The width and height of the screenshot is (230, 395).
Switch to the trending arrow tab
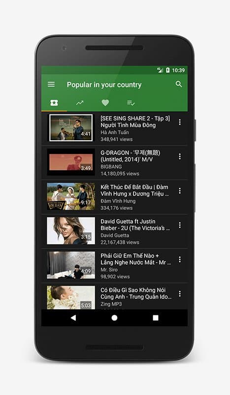[80, 103]
